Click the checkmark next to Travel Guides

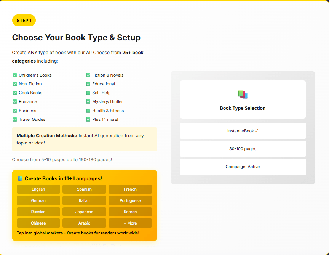[x=15, y=119]
